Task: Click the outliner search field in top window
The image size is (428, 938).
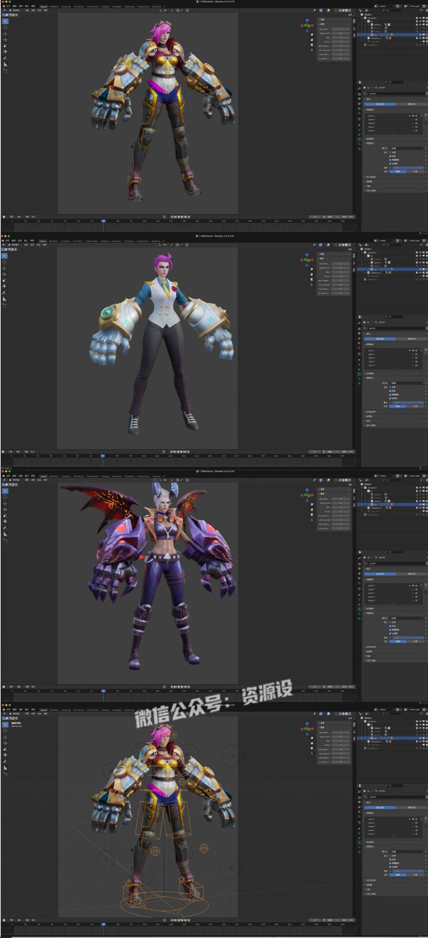Action: [x=392, y=10]
